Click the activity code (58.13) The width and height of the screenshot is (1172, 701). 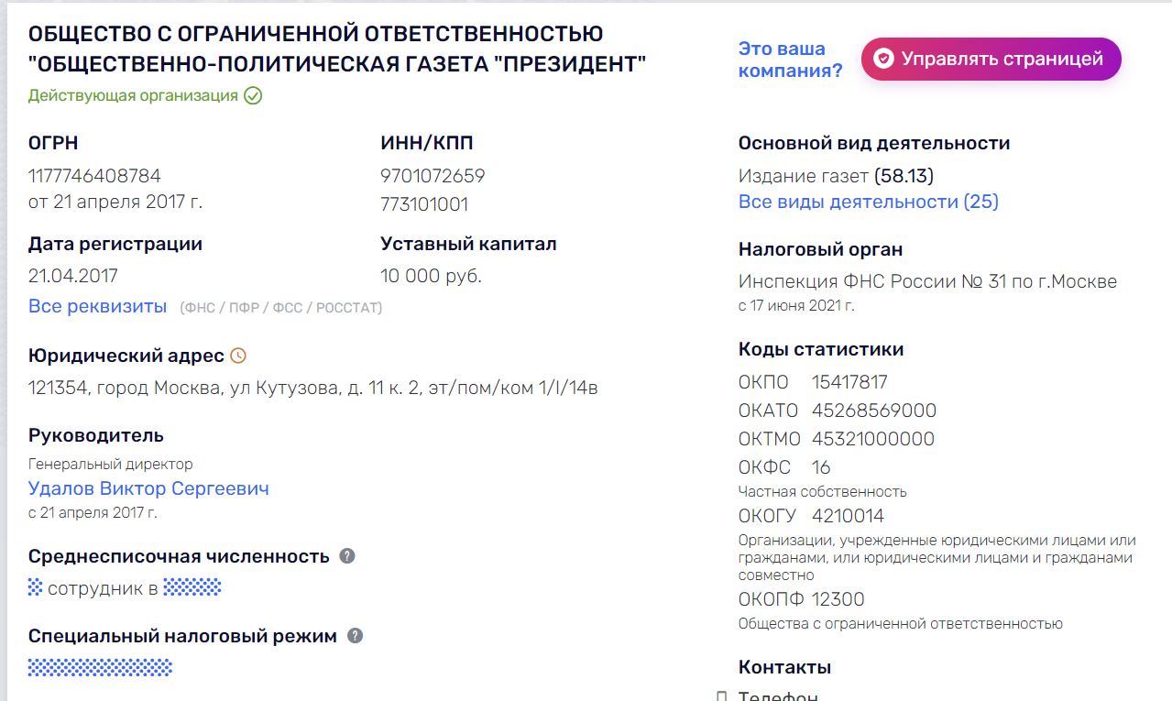904,175
